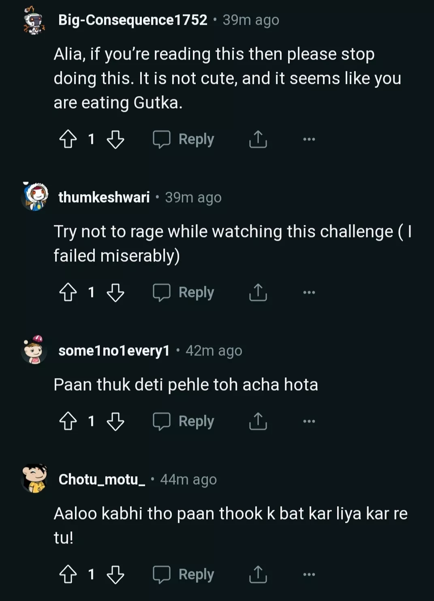This screenshot has height=601, width=434.
Task: Downvote thumkeshwari's comment
Action: (115, 292)
